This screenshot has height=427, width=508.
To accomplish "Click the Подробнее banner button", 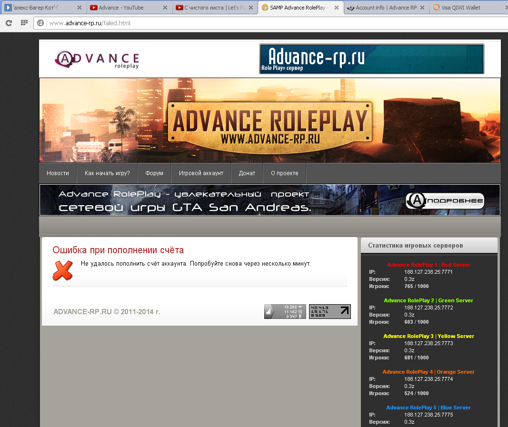I will [445, 200].
